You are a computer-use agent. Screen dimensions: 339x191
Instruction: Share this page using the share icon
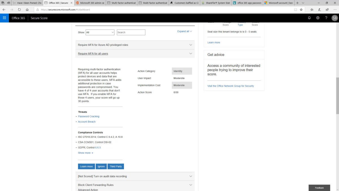(327, 9)
